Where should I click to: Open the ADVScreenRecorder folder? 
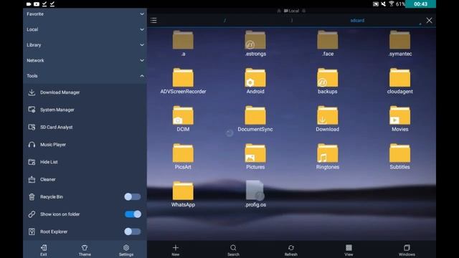point(183,81)
